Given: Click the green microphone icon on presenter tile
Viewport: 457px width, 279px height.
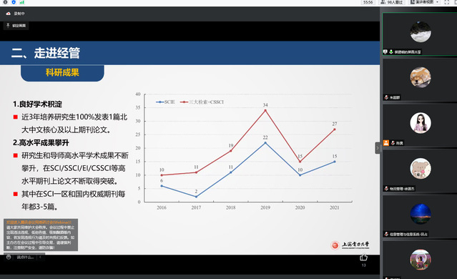Looking at the screenshot, I should pos(390,52).
